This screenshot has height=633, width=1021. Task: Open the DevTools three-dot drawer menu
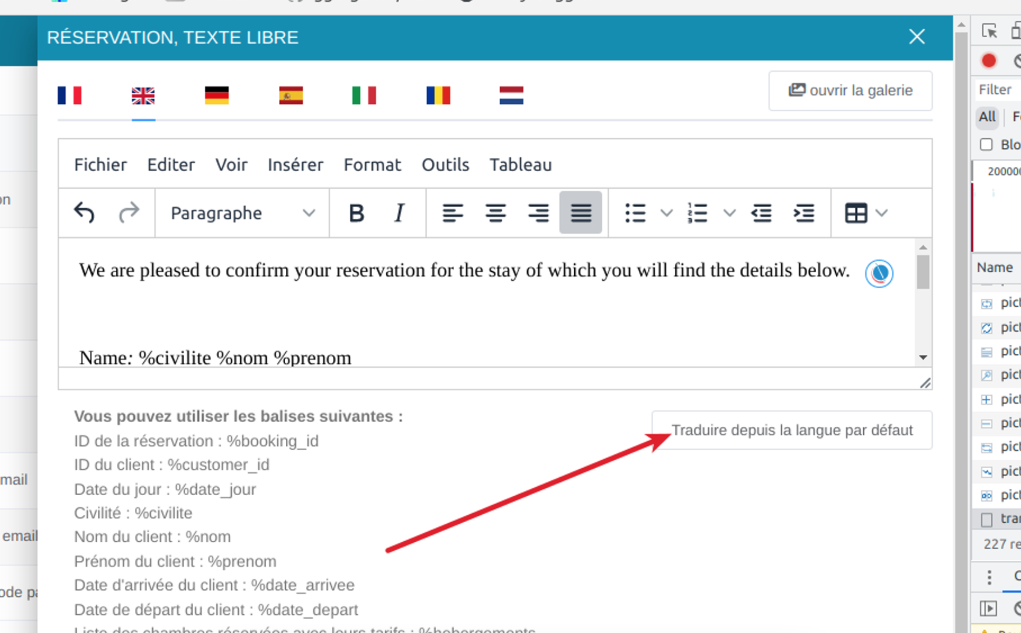[989, 577]
